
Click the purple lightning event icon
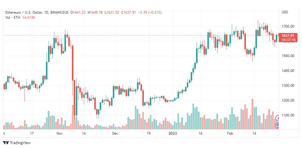point(278,118)
